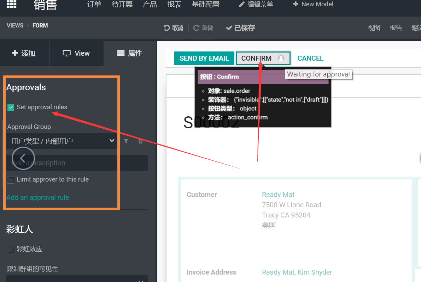The width and height of the screenshot is (421, 282).
Task: Click the SEND BY EMAIL button
Action: 204,58
